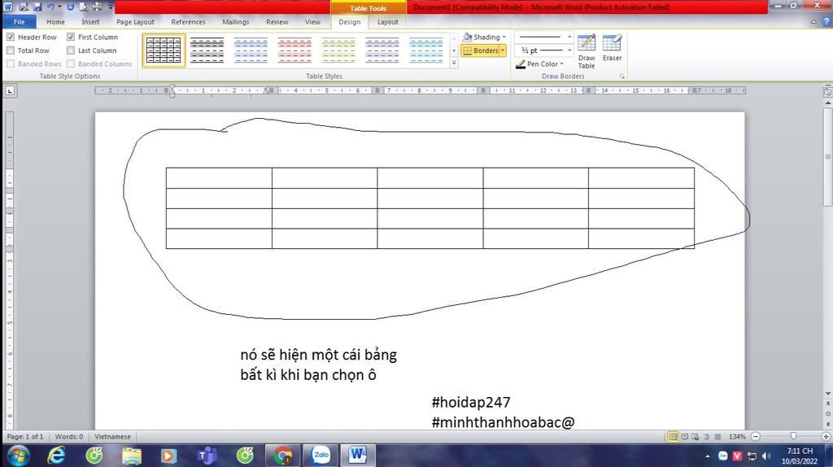Minimize the ribbon with the caret icon
833x467 pixels.
[813, 22]
